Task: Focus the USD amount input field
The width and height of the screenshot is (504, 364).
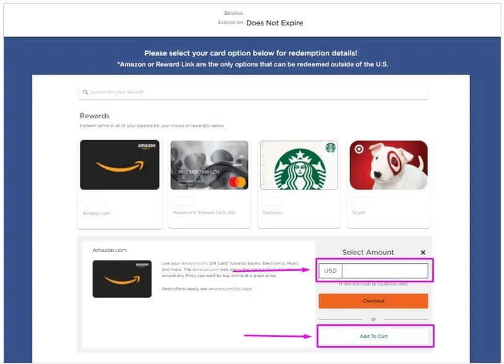Action: click(385, 271)
